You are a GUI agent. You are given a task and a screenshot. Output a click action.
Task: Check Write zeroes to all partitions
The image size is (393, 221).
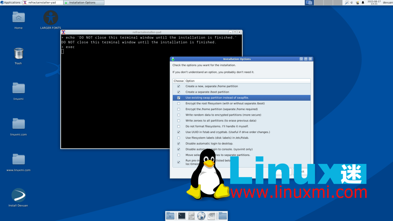[179, 121]
